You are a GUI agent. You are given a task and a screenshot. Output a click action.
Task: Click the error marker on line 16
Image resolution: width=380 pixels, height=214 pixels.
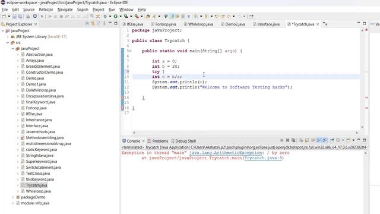coord(123,108)
